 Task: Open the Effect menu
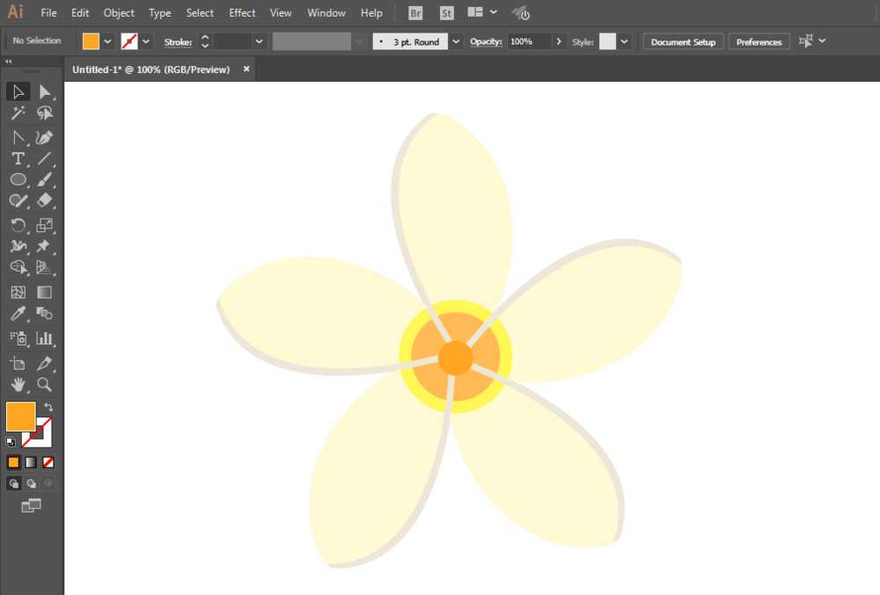pyautogui.click(x=242, y=13)
